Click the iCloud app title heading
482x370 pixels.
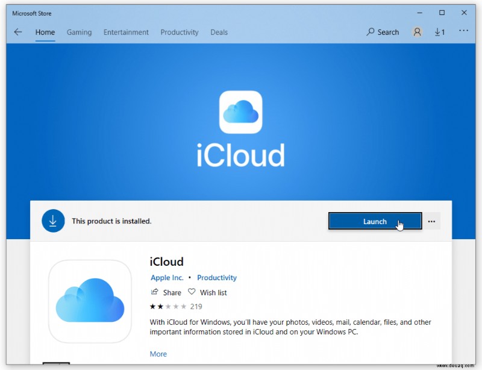(x=167, y=262)
